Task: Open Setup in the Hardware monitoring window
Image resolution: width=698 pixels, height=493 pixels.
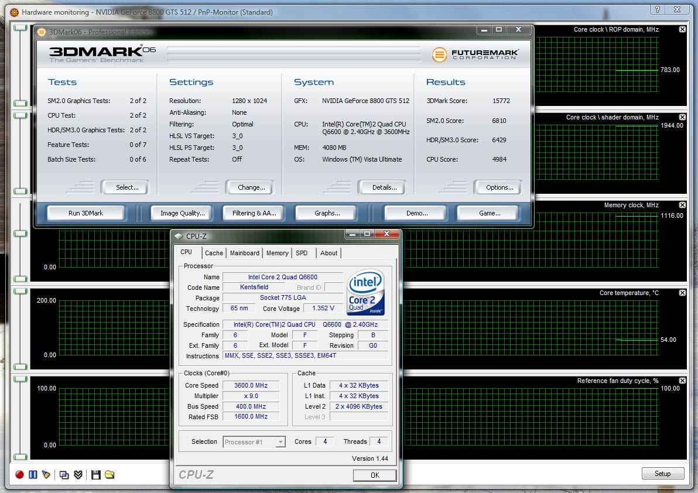Action: (x=662, y=474)
